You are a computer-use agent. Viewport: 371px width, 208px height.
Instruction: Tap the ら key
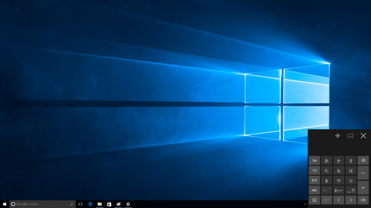click(351, 180)
